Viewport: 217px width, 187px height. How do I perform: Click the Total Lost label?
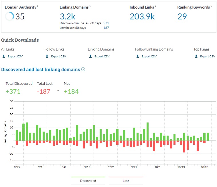pyautogui.click(x=45, y=83)
